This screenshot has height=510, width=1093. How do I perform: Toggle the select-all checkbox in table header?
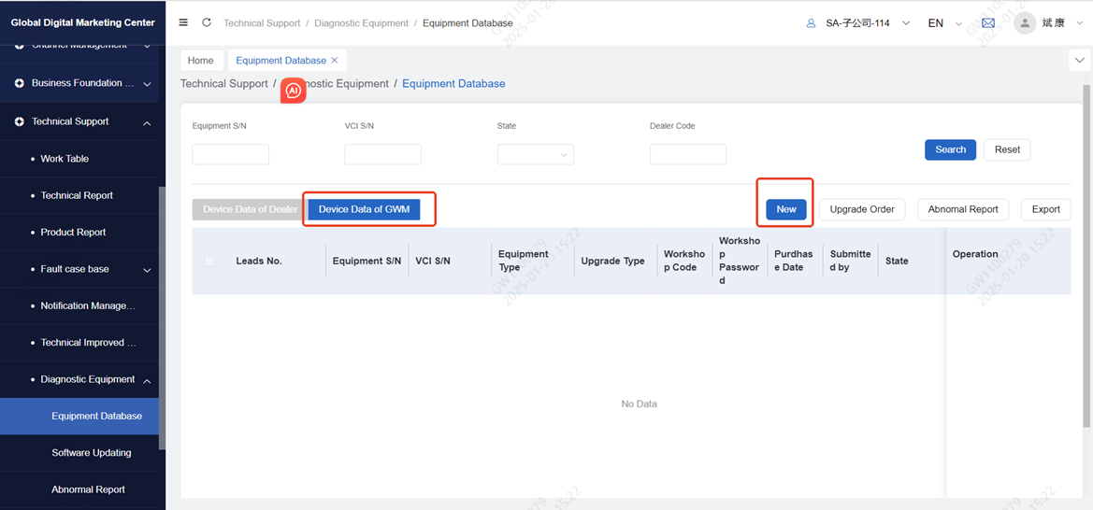coord(209,262)
